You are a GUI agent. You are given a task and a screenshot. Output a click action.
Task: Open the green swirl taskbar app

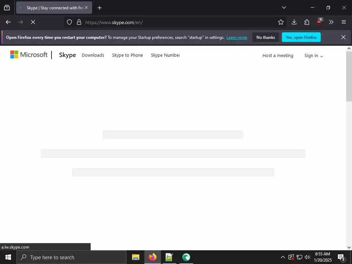(186, 257)
